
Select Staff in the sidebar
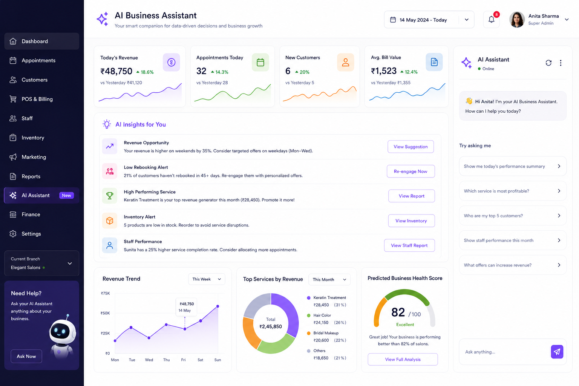pos(41,118)
